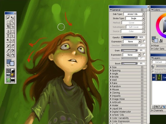The image size is (166, 124).
Task: Select the Grabber hand tool
Action: click(12, 55)
